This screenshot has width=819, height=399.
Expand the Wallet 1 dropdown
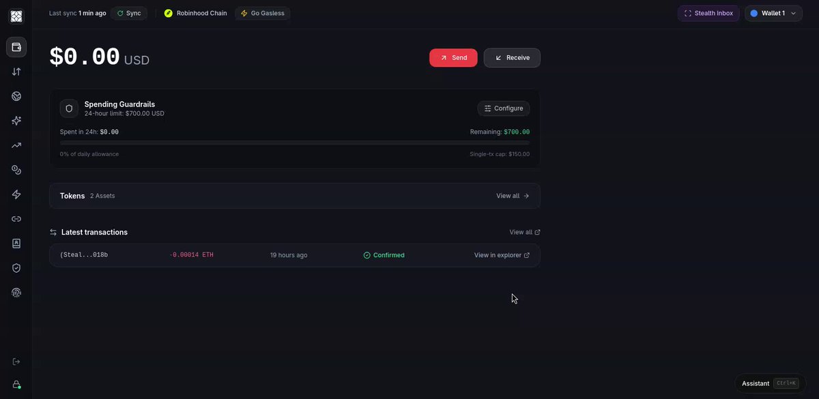tap(773, 13)
